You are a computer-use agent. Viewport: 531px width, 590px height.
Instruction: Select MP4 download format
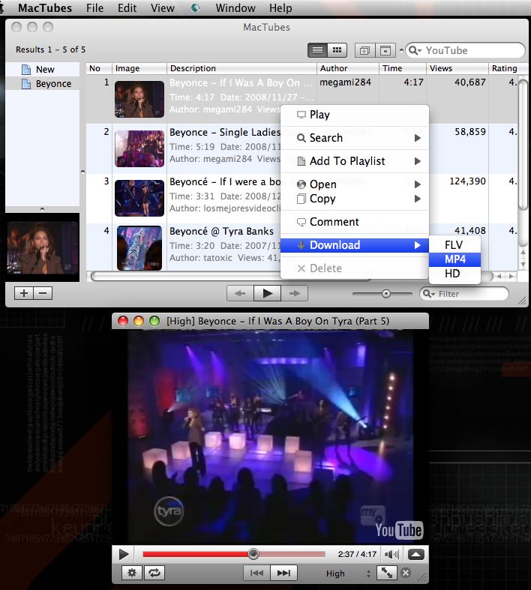click(x=454, y=259)
